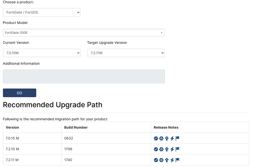This screenshot has height=167, width=253.
Task: Click the lightning bolt icon for 7.2.10 M
Action: tap(172, 149)
